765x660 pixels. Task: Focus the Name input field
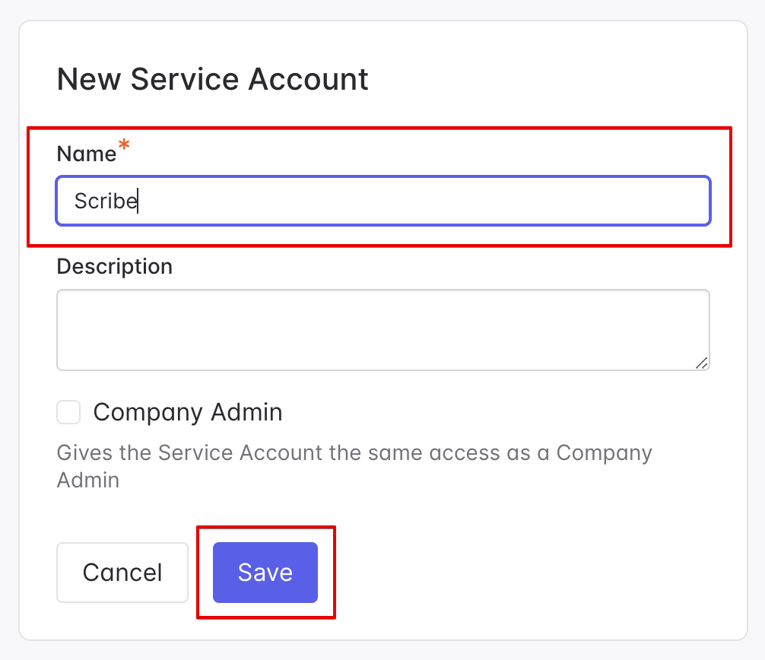(383, 201)
